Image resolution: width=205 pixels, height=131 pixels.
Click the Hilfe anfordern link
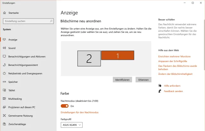tap(172, 86)
